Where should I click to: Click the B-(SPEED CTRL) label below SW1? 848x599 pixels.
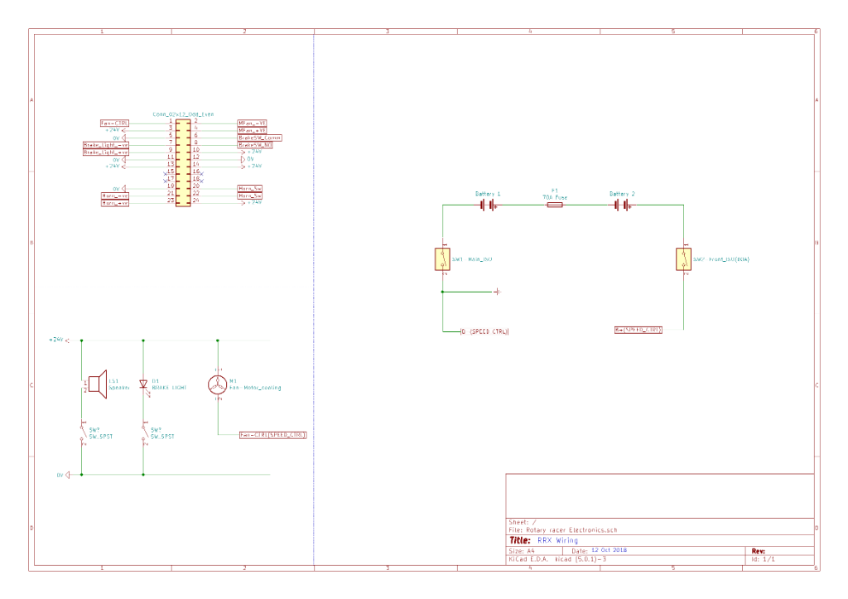484,331
